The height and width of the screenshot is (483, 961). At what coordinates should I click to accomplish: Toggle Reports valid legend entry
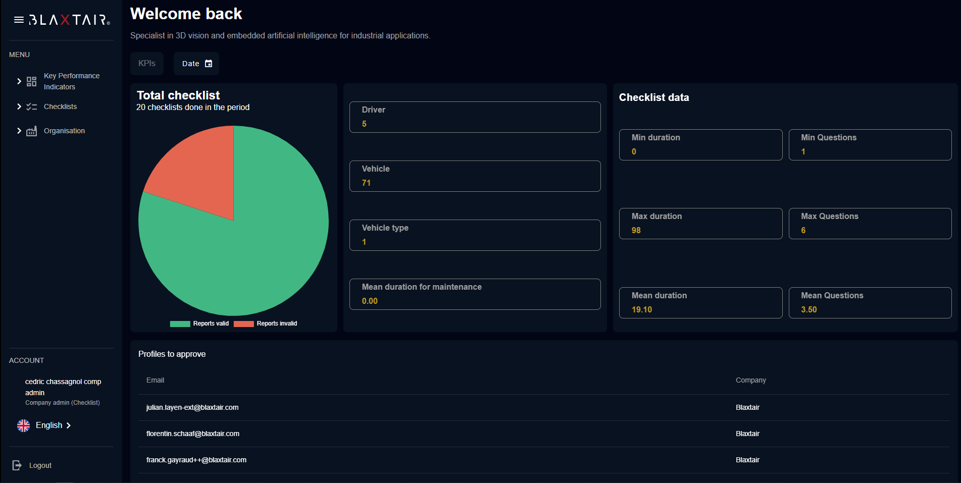(199, 324)
